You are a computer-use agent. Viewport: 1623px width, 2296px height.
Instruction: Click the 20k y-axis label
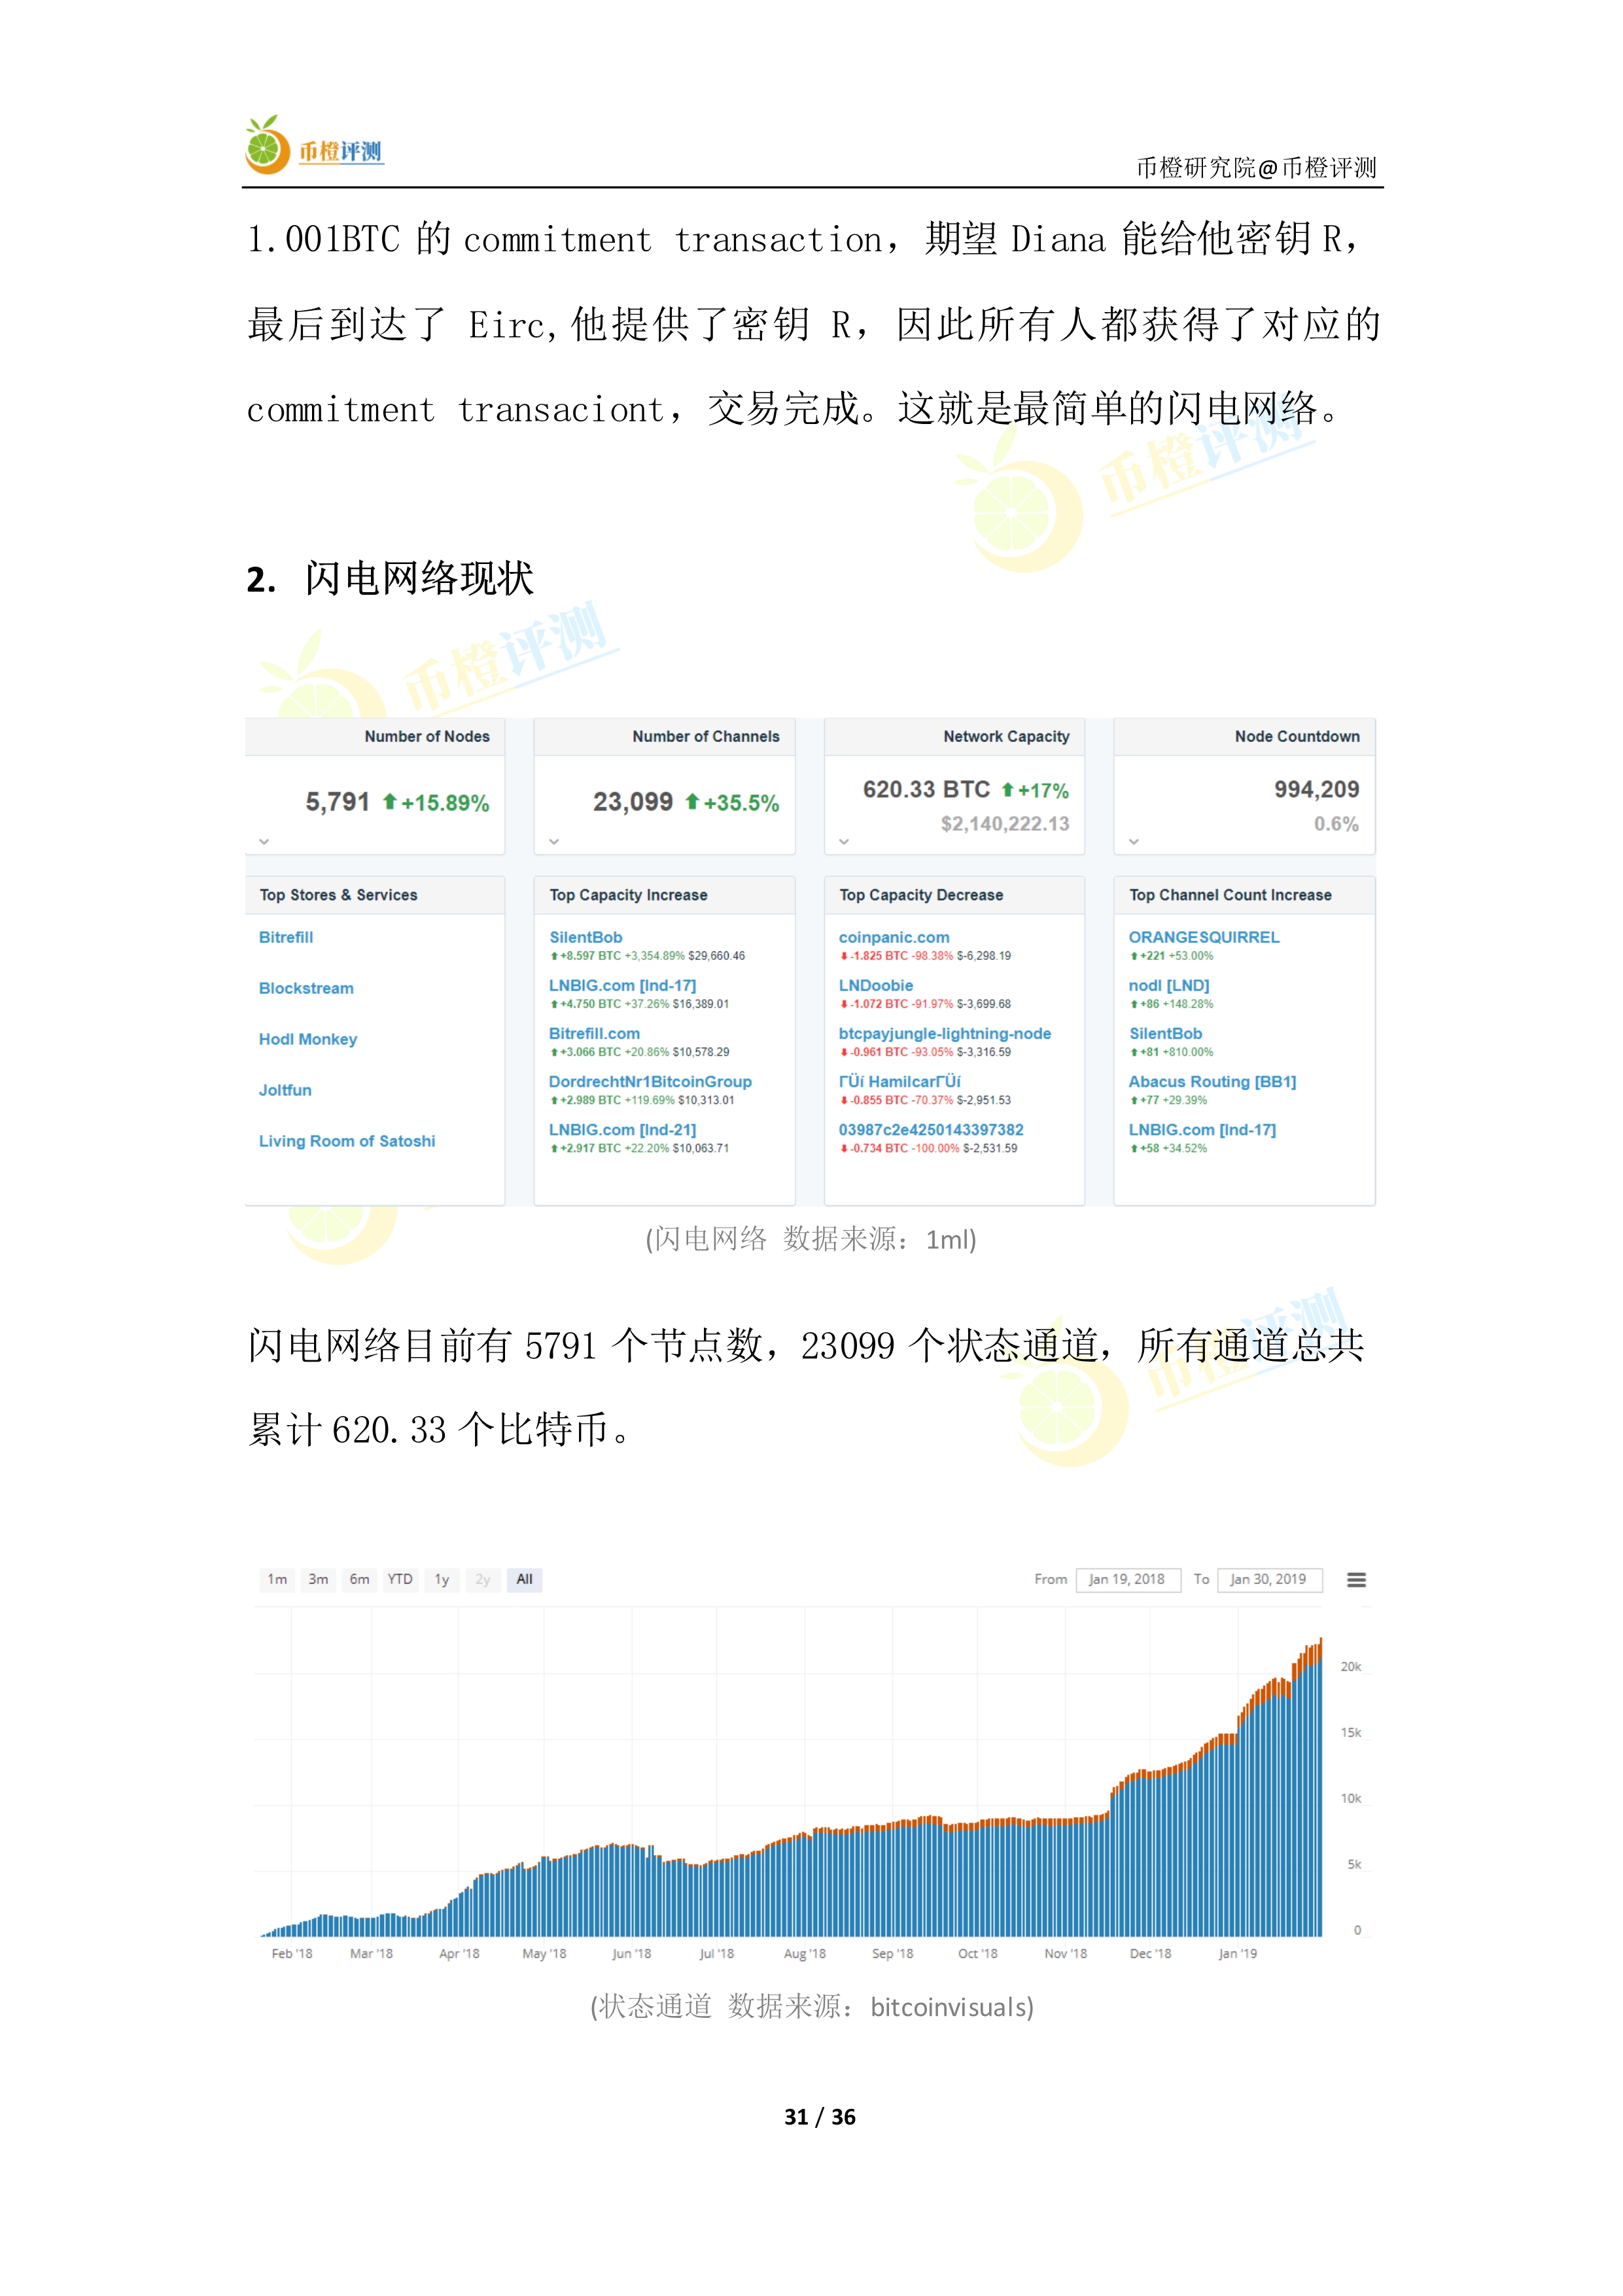tap(1351, 1666)
